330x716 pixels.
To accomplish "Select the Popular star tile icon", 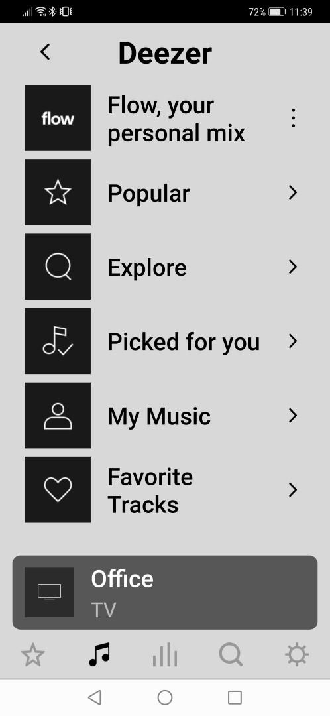I will tap(58, 192).
